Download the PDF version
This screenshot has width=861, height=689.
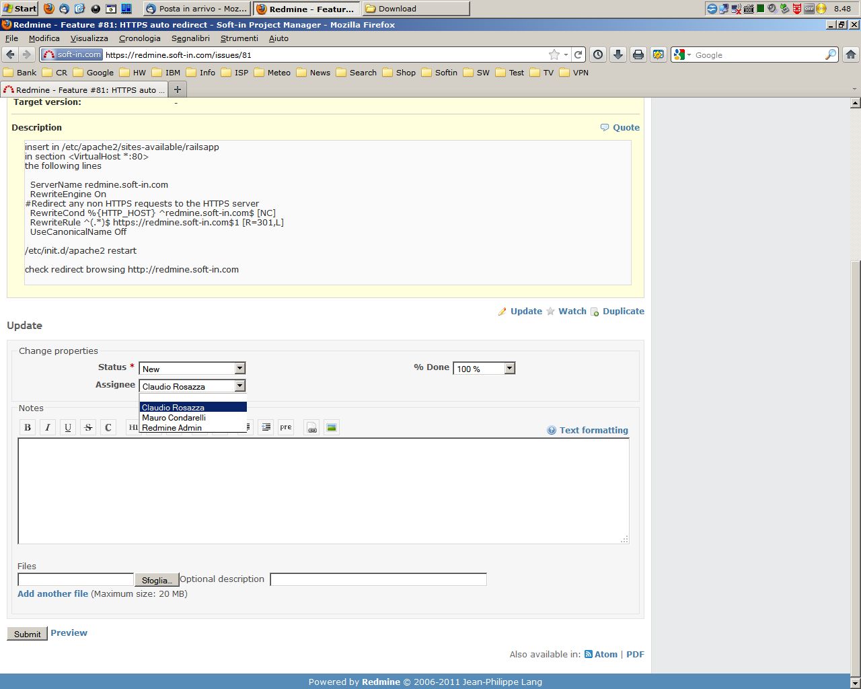[x=635, y=654]
